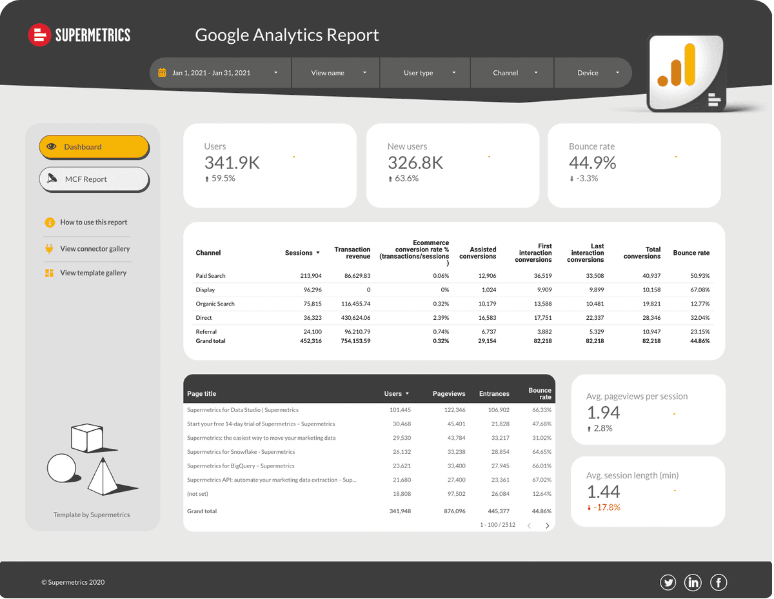This screenshot has height=599, width=774.
Task: Click the info icon beside How to use
Action: [x=50, y=222]
